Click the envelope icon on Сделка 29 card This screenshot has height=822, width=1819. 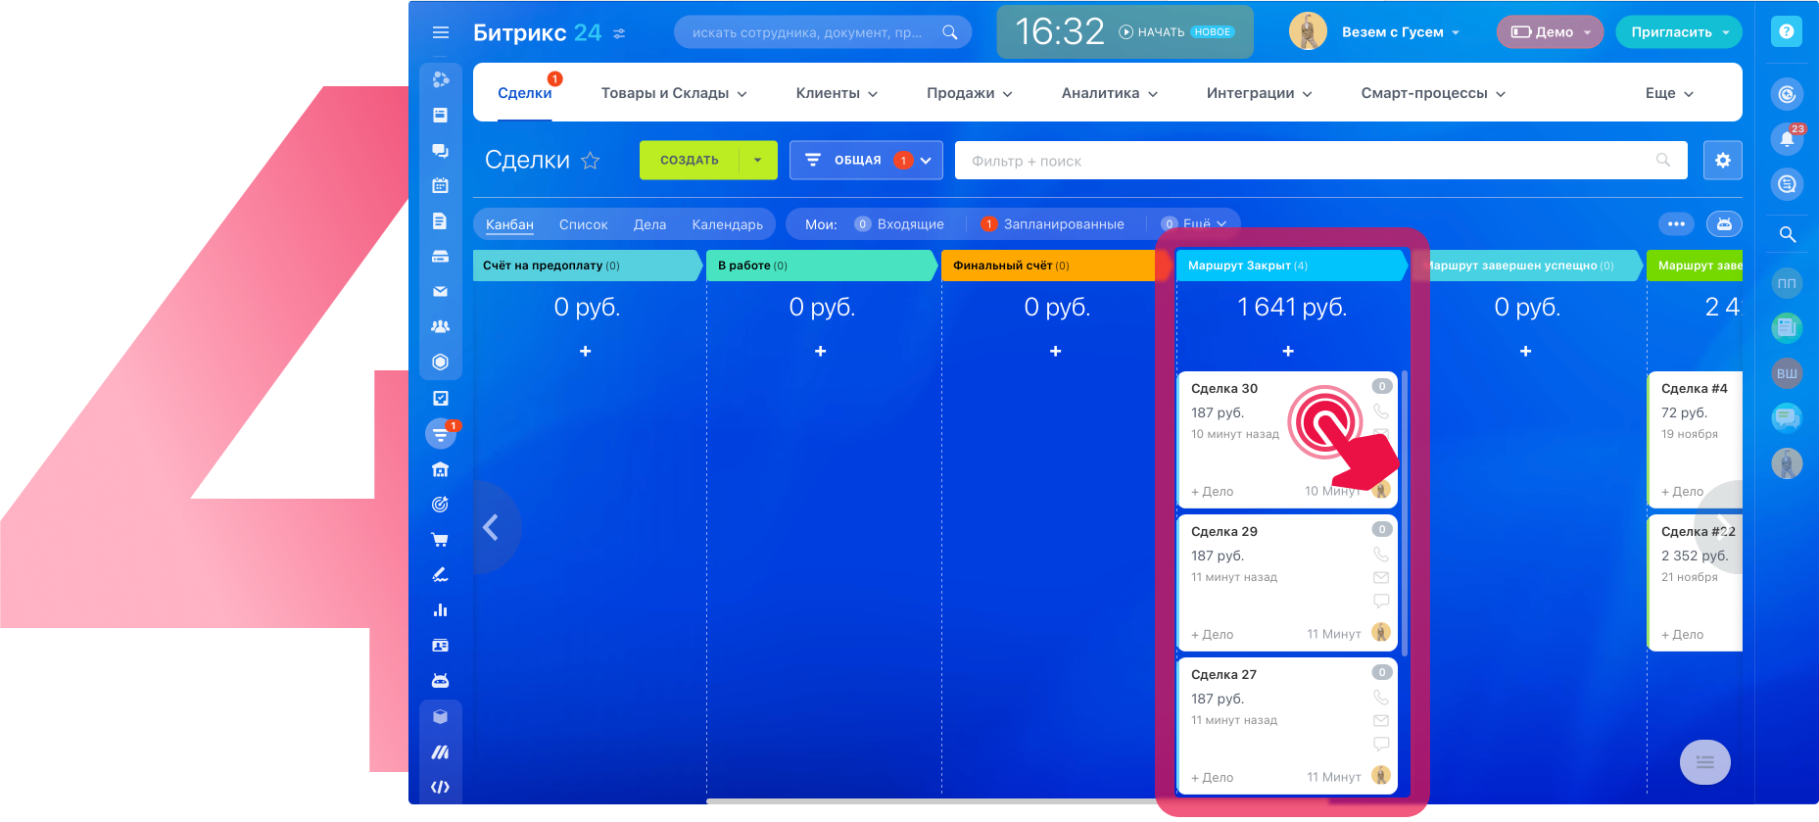click(1381, 578)
